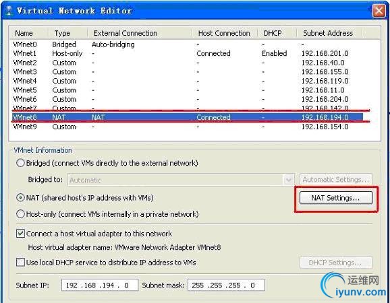390x303 pixels.
Task: Select the VMnet4 row
Action: pos(188,81)
